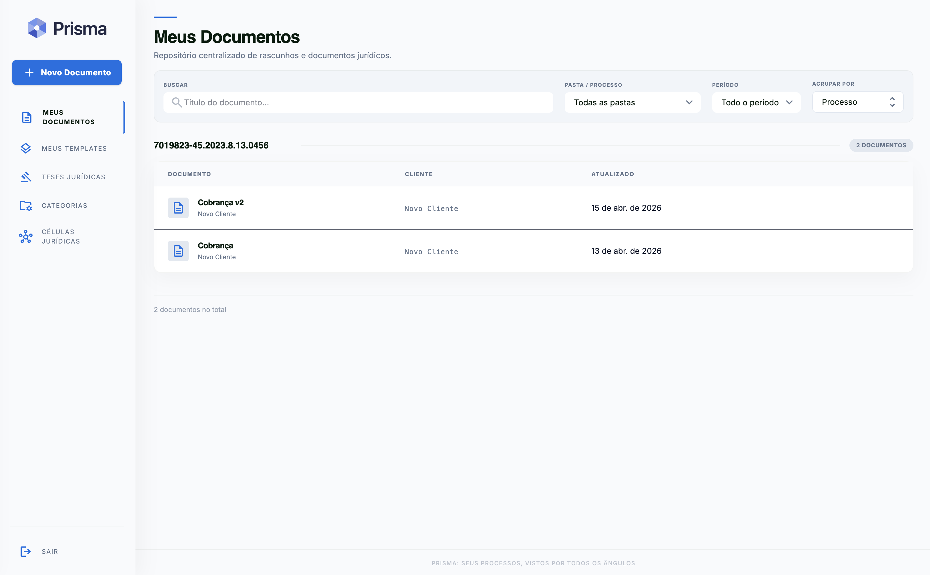
Task: Click the Teses Jurídicas gavel icon
Action: coord(25,177)
